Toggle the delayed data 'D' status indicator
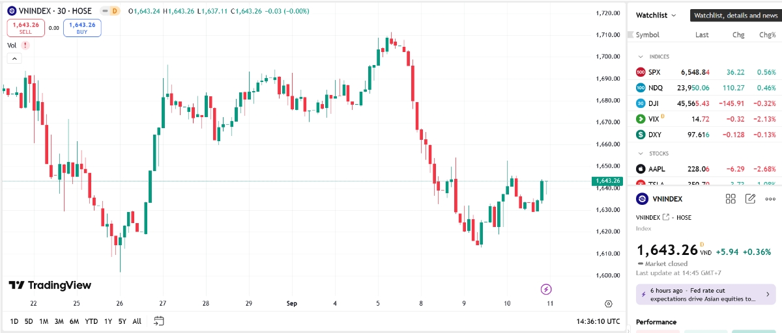The image size is (782, 333). point(115,11)
